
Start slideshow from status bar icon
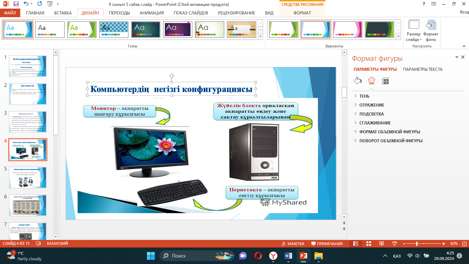point(394,244)
